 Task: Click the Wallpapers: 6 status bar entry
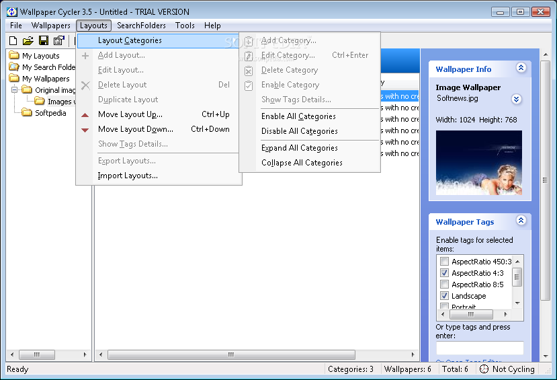408,369
